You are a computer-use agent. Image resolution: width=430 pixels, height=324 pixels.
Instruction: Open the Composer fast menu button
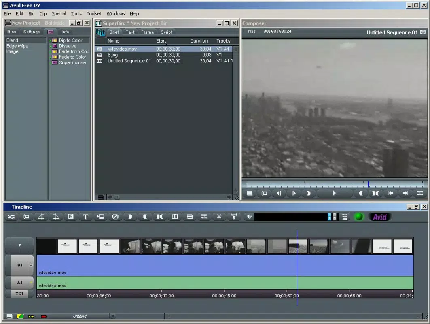[249, 193]
